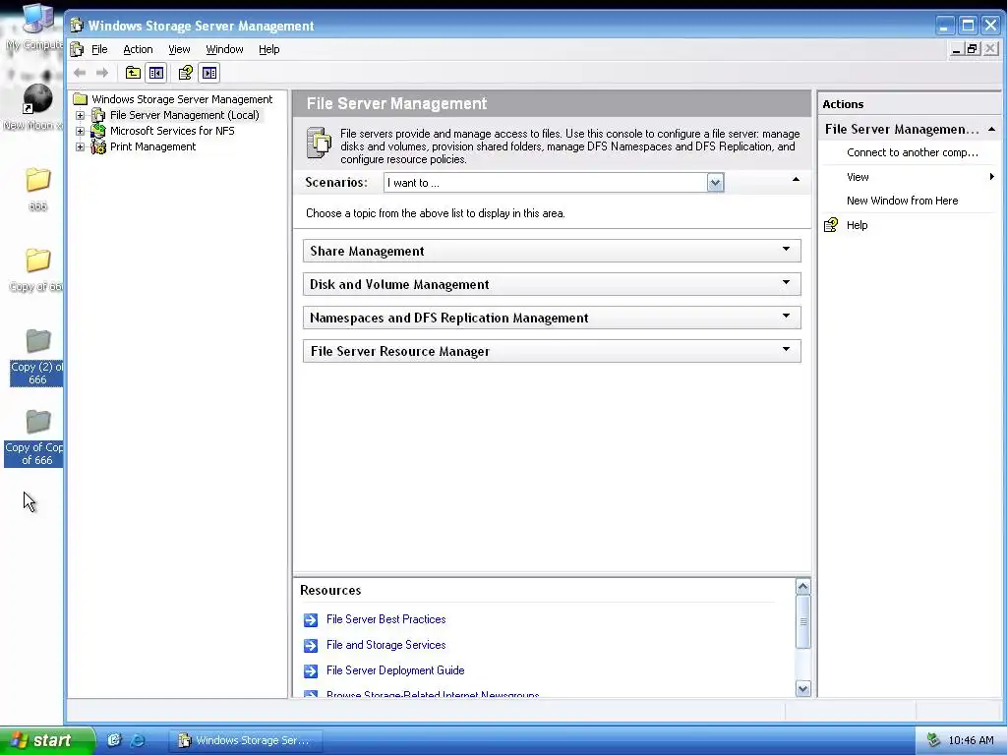Click the Resources scrollbar down arrow
The width and height of the screenshot is (1007, 755).
(802, 689)
